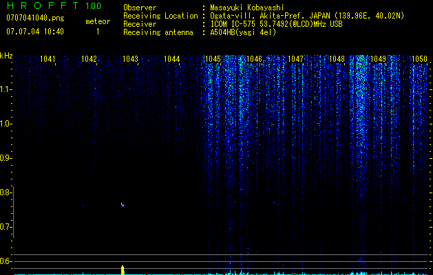Image resolution: width=433 pixels, height=275 pixels.
Task: Click the 1.1 kHz axis label
Action: [5, 89]
